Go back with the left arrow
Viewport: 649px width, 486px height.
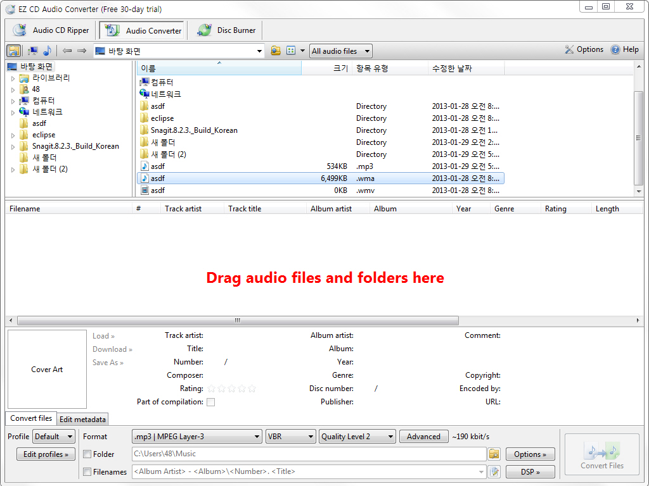coord(67,51)
